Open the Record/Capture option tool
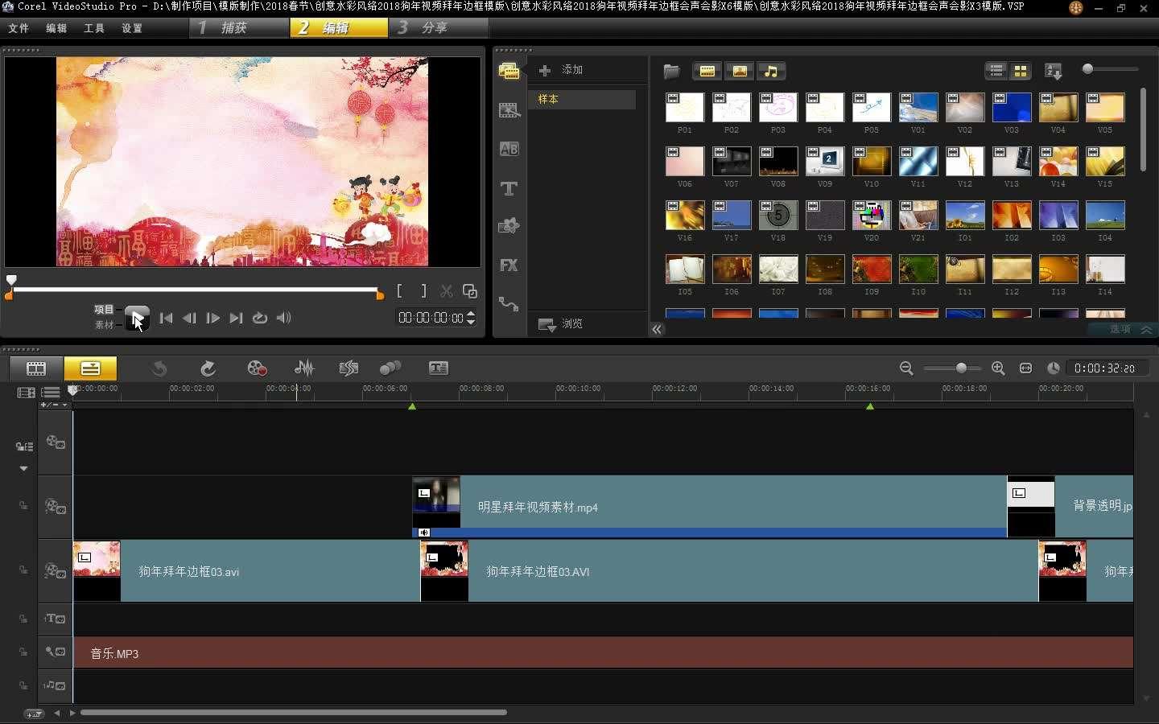1159x724 pixels. coord(257,368)
